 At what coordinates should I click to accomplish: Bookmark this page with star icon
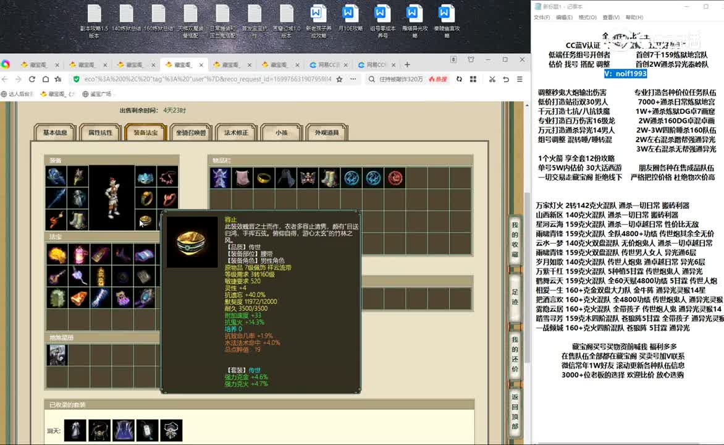pyautogui.click(x=339, y=80)
